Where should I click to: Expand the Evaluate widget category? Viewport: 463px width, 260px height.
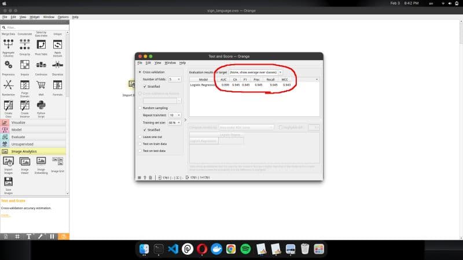point(33,137)
